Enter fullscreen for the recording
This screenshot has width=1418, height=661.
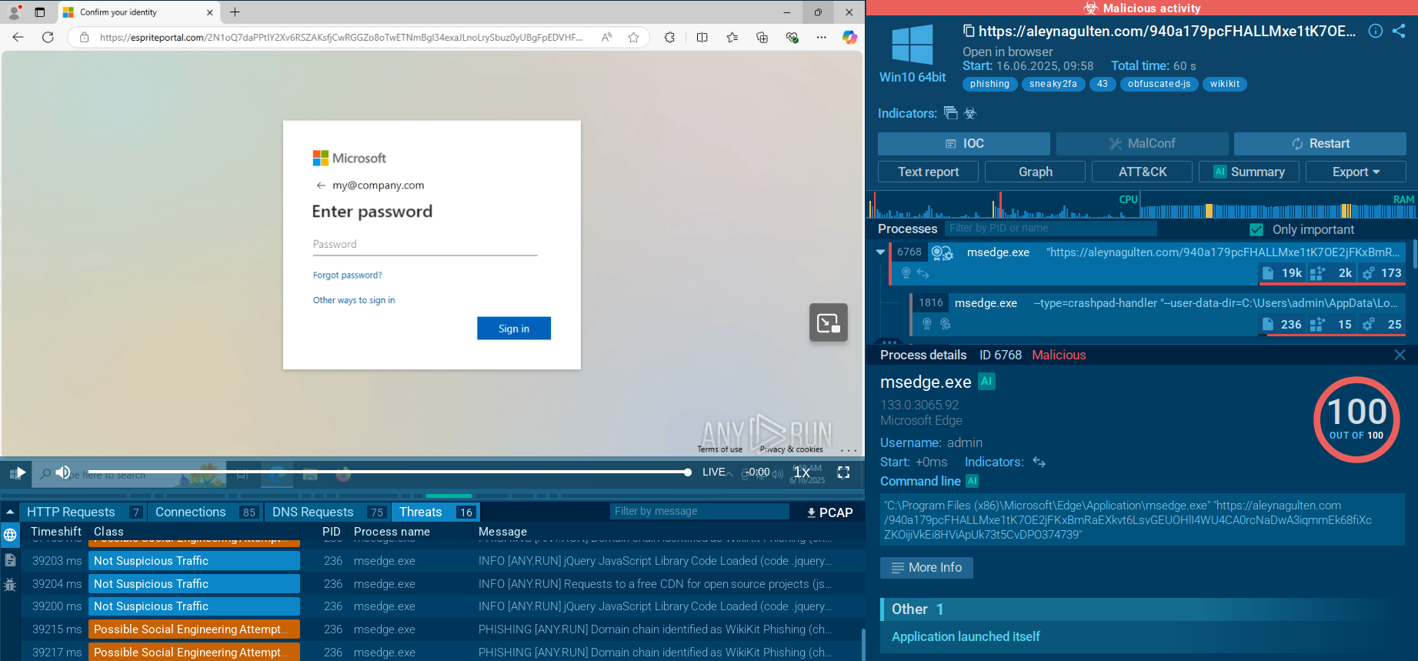[x=844, y=472]
